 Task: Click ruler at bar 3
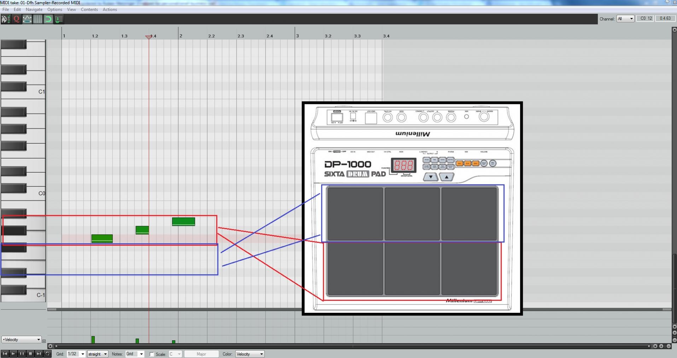tap(297, 36)
